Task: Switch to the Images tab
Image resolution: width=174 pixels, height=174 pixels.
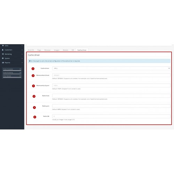Action: point(57,50)
